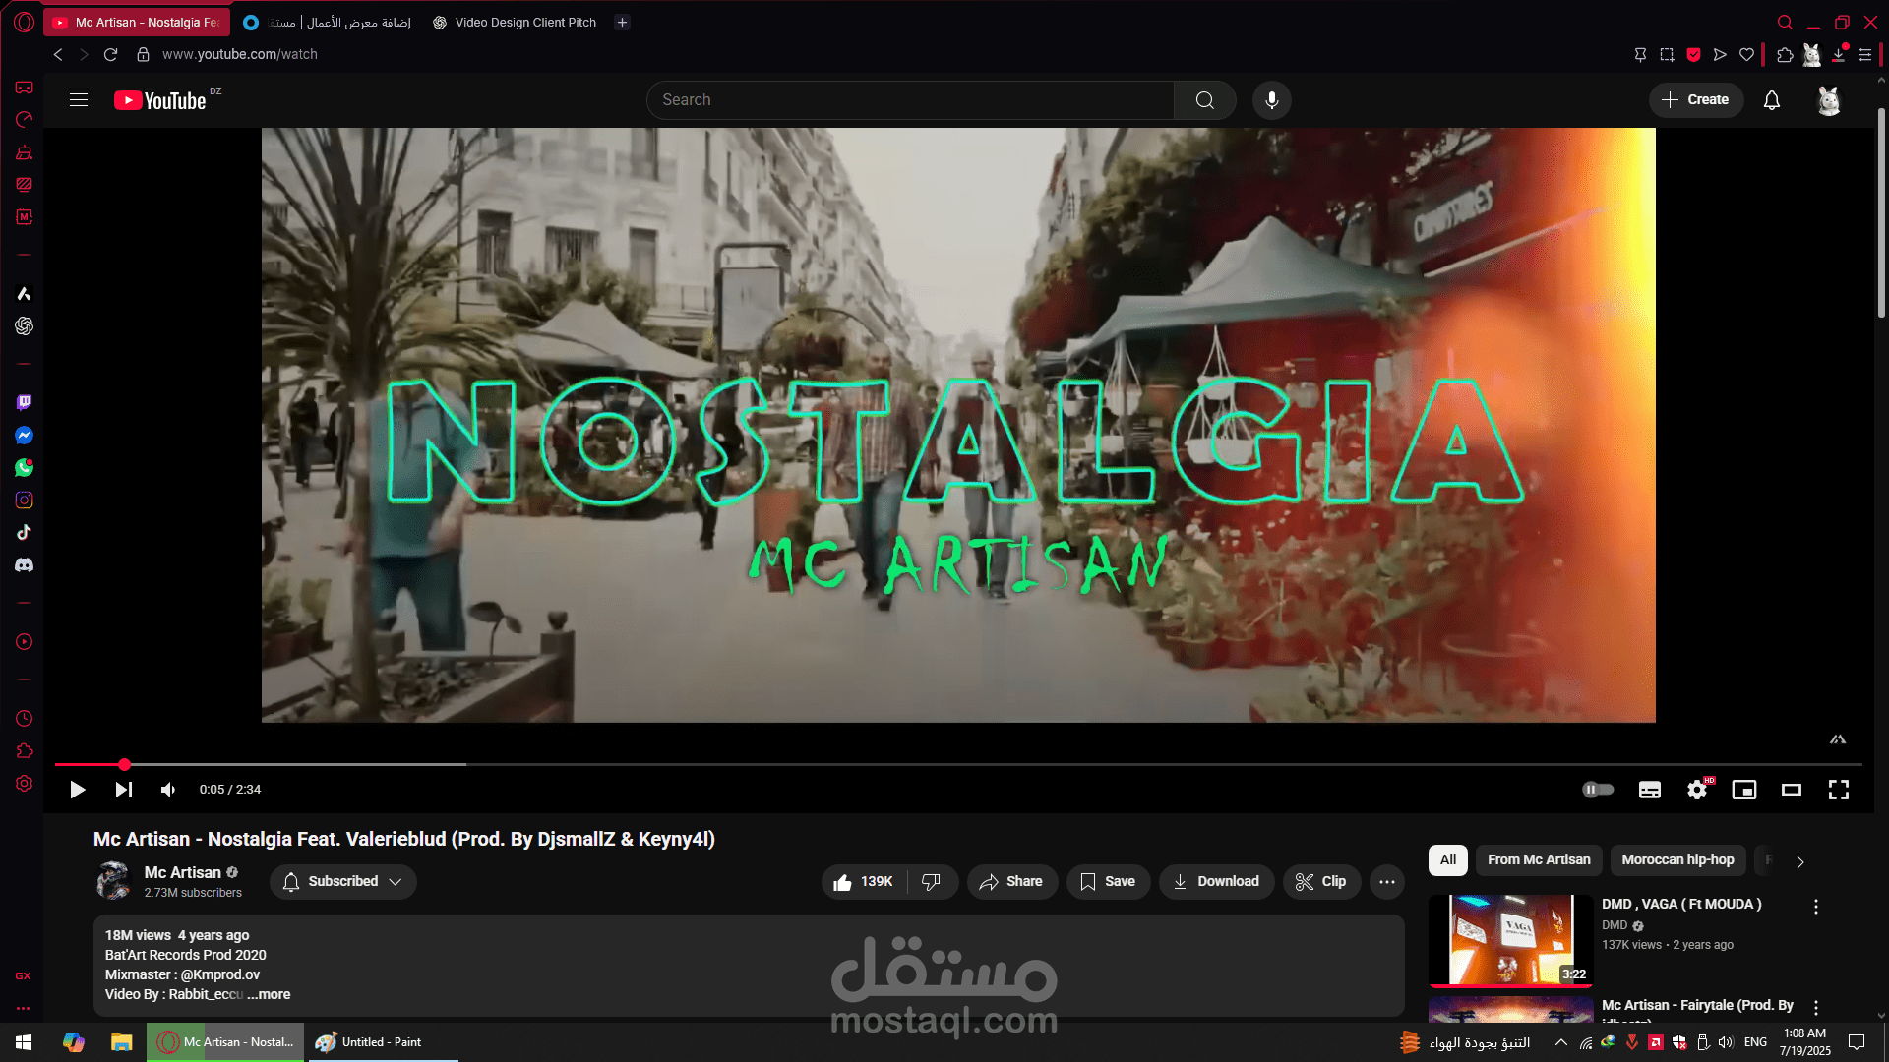Toggle autoplay switch in the player
Viewport: 1889px width, 1062px height.
[1598, 790]
